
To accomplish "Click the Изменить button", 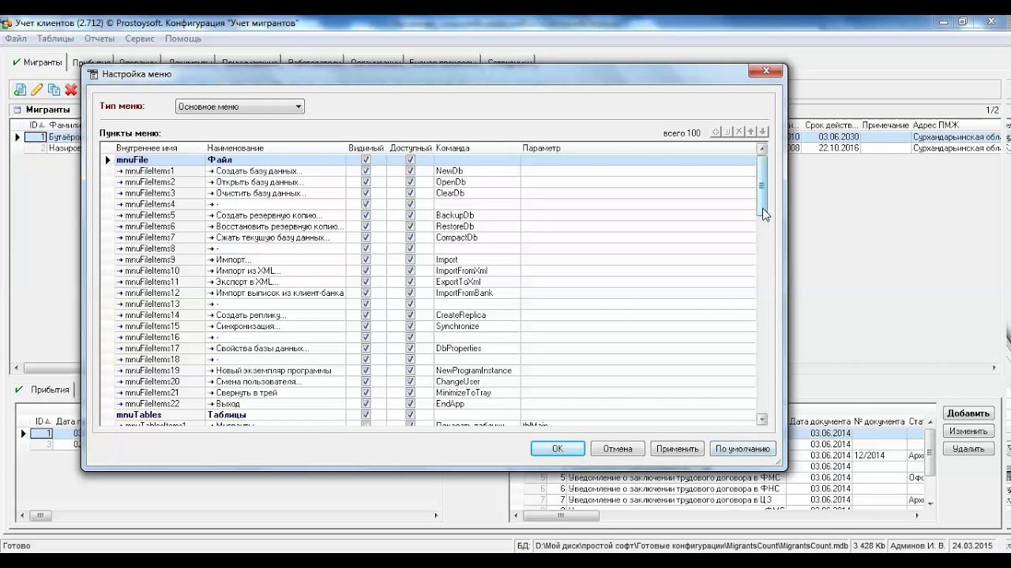I will [968, 432].
